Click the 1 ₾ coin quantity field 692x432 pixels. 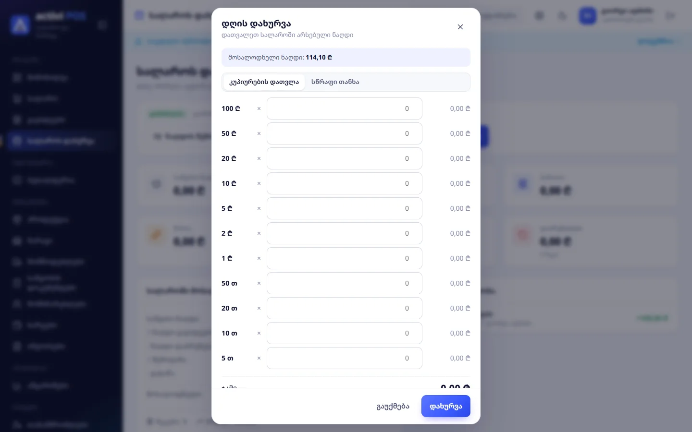(345, 258)
